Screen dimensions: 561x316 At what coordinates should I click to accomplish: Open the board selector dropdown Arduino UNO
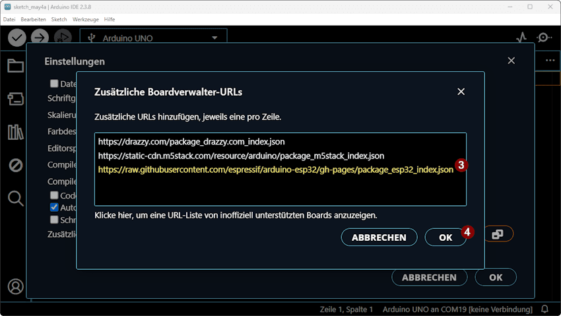(x=154, y=38)
